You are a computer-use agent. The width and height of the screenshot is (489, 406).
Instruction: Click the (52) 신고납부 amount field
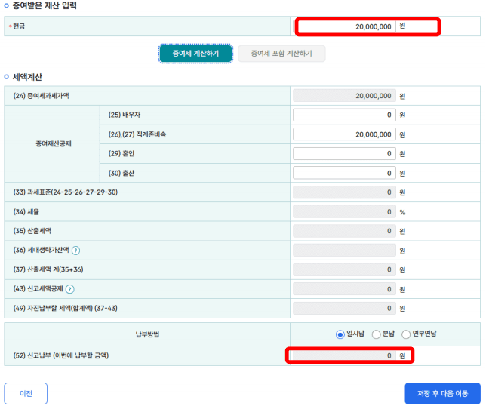click(344, 355)
